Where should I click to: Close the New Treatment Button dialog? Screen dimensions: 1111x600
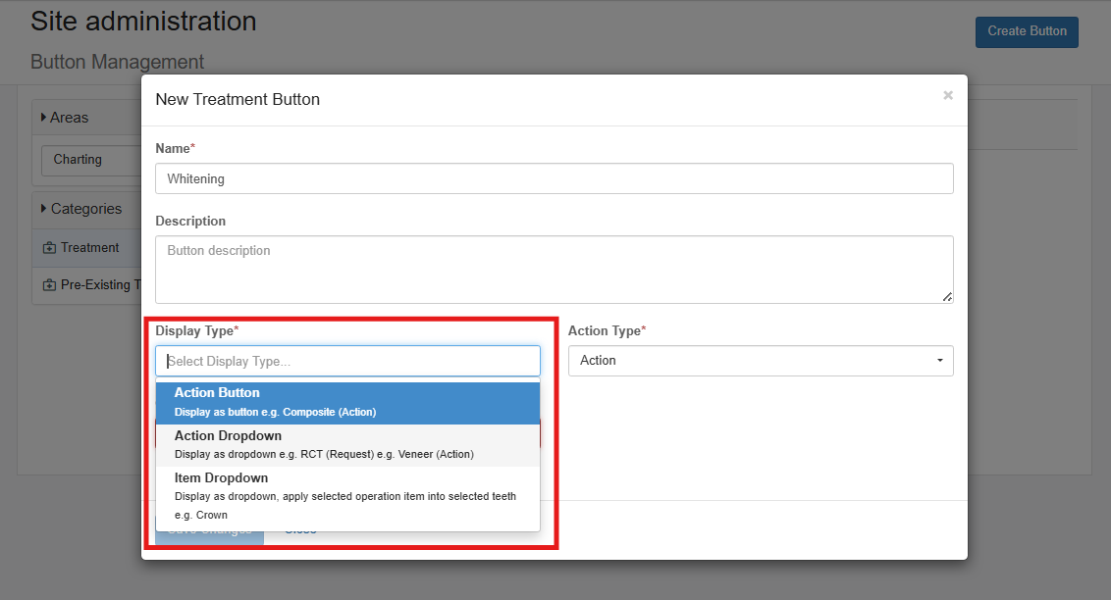coord(947,95)
